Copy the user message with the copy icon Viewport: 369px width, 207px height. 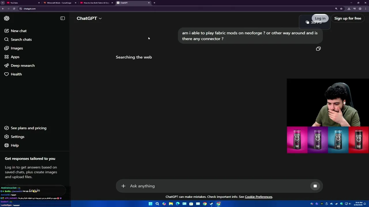coord(318,49)
